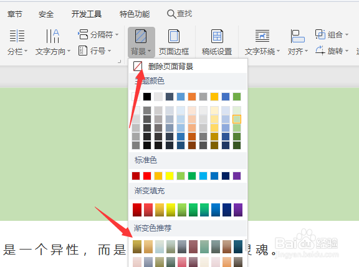
Task: Choose standard dark red swatch
Action: coord(136,176)
